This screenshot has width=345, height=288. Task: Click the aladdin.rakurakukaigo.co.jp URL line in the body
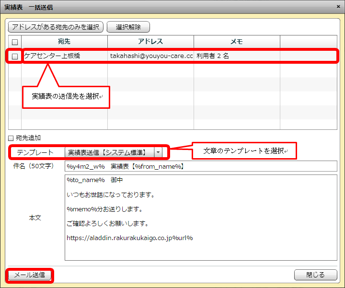point(129,238)
